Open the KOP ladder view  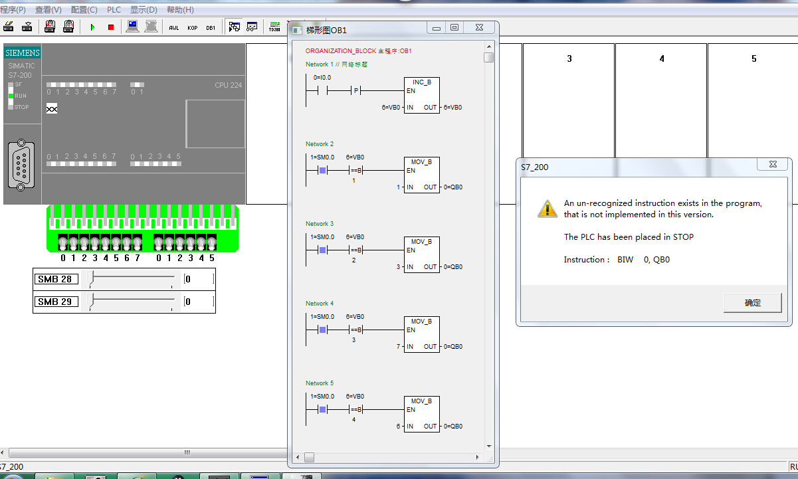click(193, 27)
